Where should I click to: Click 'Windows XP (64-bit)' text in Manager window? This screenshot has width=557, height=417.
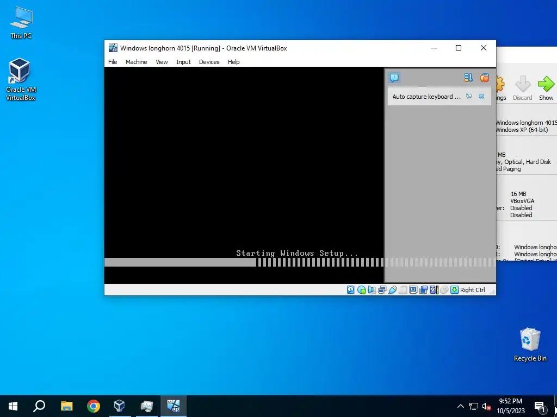pyautogui.click(x=522, y=130)
